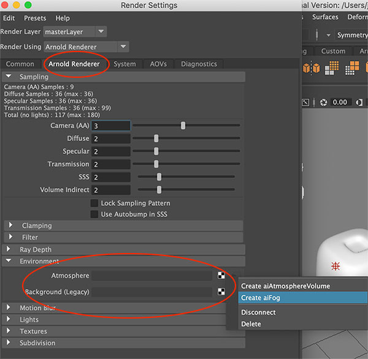Image resolution: width=368 pixels, height=359 pixels.
Task: Open the dropdown arrow beside Symmetry
Action: point(329,35)
